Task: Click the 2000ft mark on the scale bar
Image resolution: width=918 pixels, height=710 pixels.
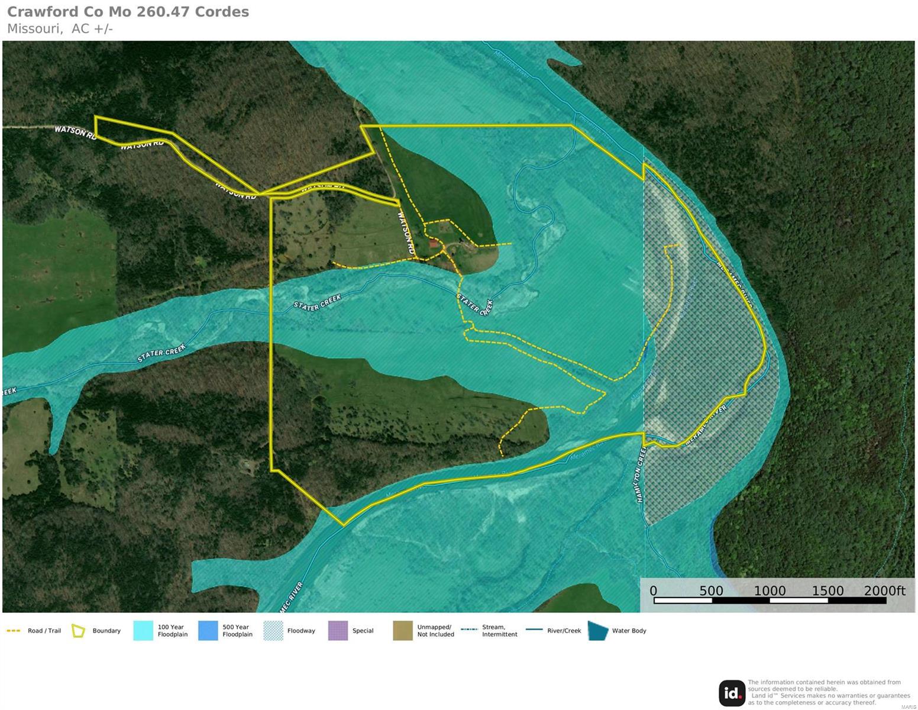Action: tap(884, 590)
